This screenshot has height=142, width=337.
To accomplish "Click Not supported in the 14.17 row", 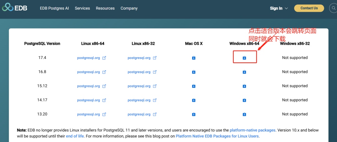I will (295, 100).
